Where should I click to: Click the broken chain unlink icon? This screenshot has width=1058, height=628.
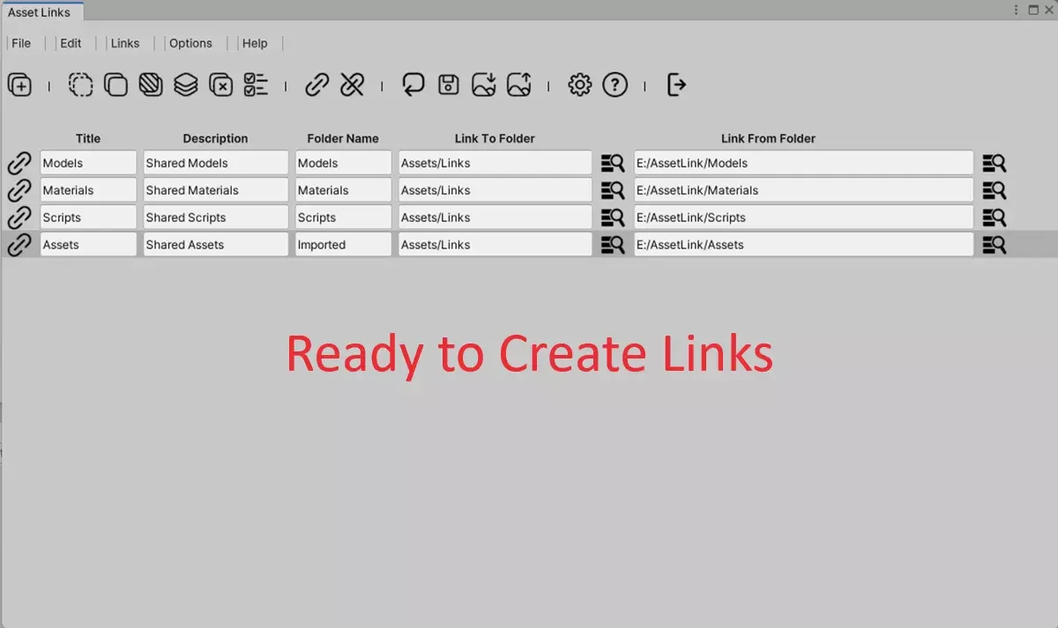click(x=353, y=85)
